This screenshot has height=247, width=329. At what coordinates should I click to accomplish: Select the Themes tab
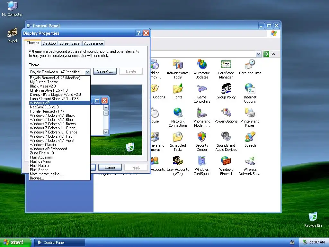(x=33, y=43)
